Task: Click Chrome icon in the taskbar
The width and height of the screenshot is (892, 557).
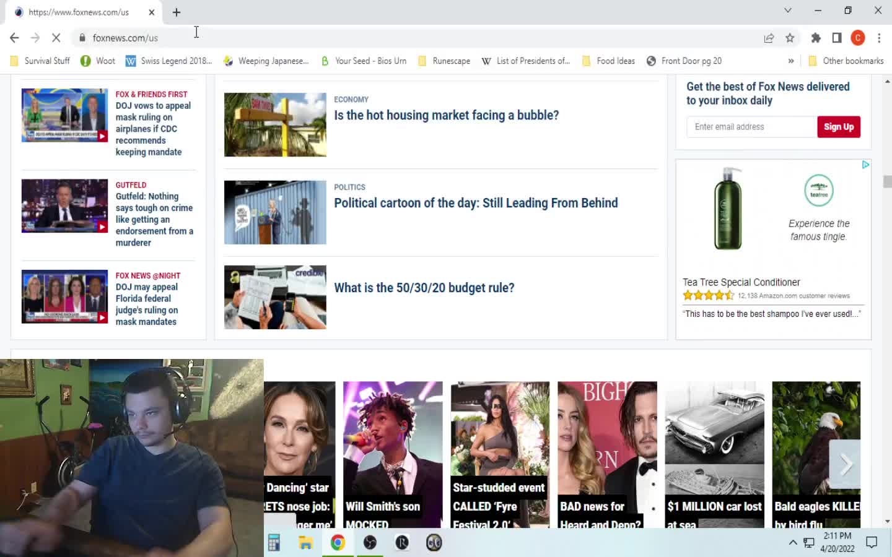Action: 338,543
